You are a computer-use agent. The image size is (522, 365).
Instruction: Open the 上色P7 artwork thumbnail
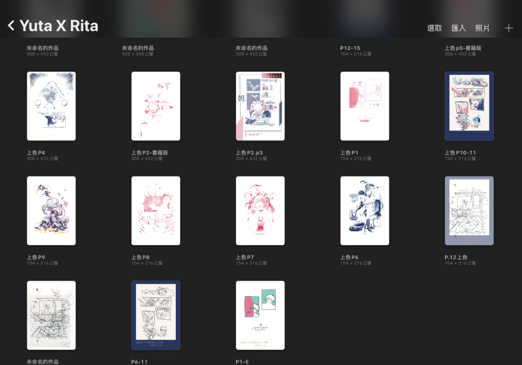click(260, 211)
